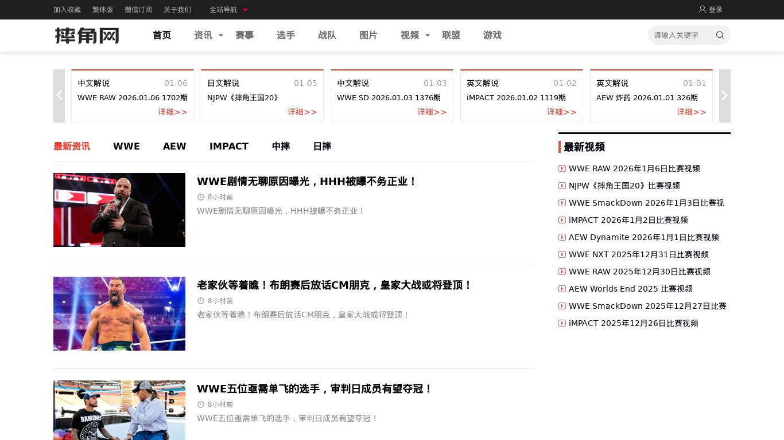Open the 选手 menu item
This screenshot has height=440, width=784.
[286, 35]
